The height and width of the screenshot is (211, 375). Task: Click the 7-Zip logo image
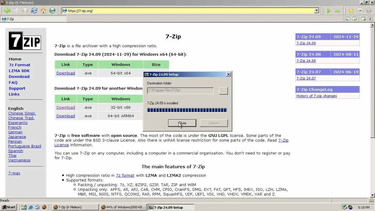tap(25, 41)
